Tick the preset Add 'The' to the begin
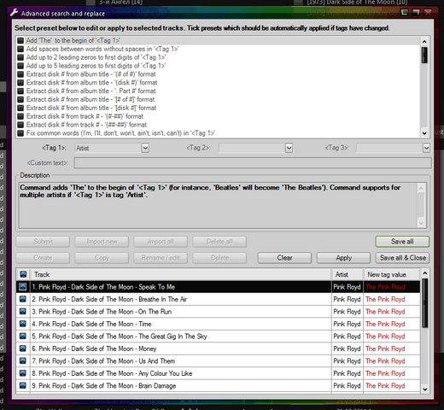 [20, 40]
